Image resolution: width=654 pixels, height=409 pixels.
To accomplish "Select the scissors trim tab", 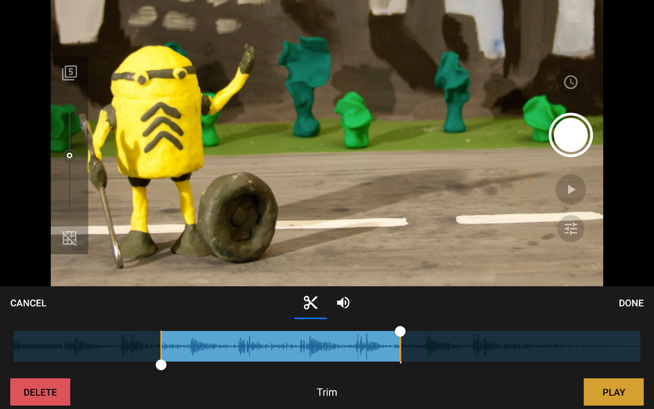I will coord(311,303).
